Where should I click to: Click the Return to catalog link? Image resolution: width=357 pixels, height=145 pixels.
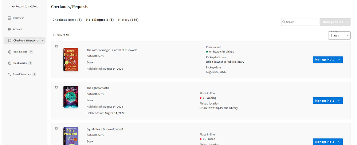(25, 7)
